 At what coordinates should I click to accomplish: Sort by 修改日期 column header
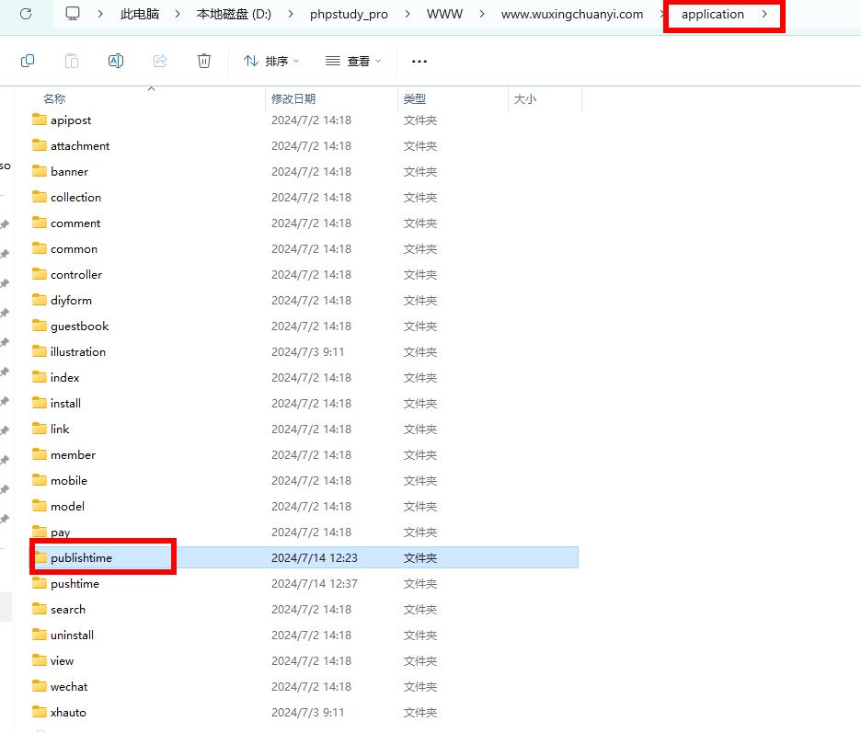(x=293, y=98)
